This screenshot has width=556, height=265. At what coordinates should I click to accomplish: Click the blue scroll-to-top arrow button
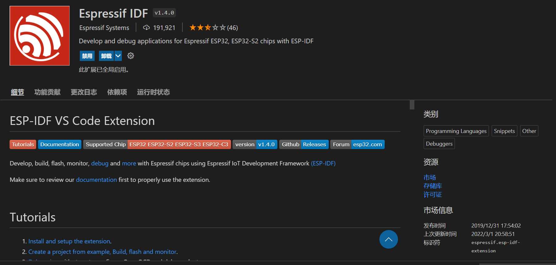tap(388, 239)
